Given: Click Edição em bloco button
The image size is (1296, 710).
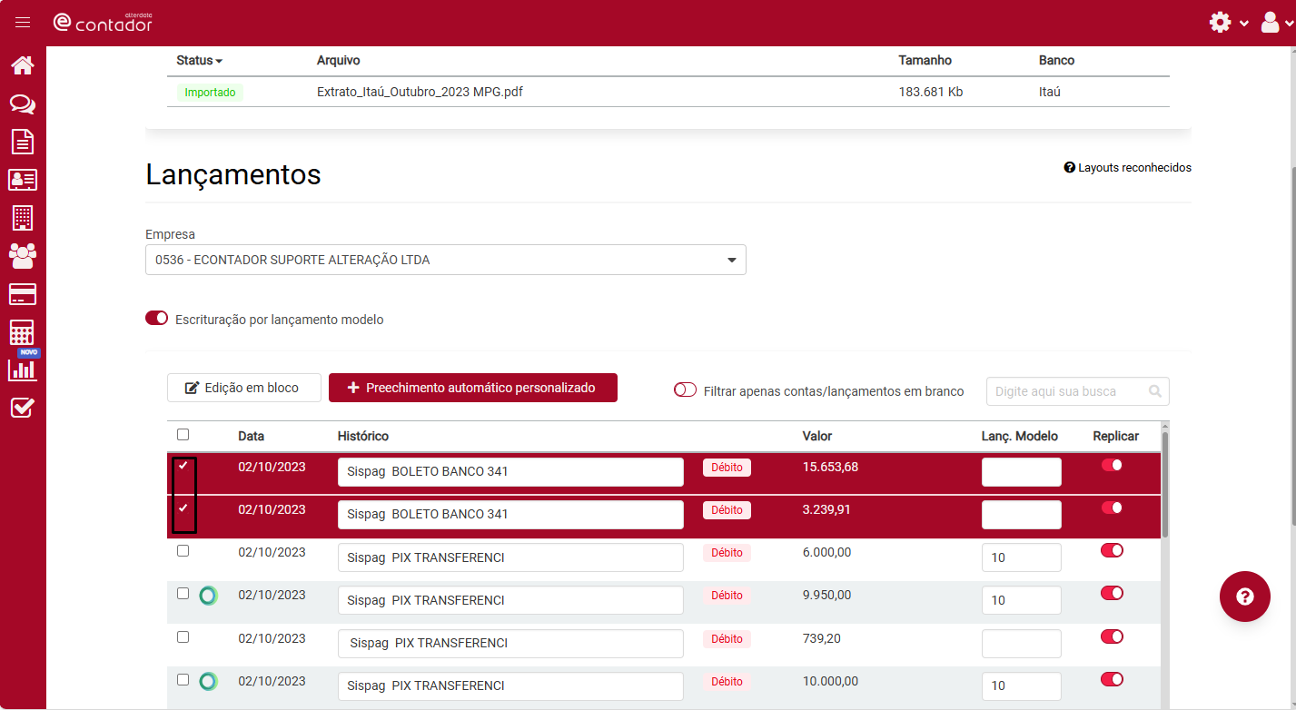Looking at the screenshot, I should [x=244, y=388].
